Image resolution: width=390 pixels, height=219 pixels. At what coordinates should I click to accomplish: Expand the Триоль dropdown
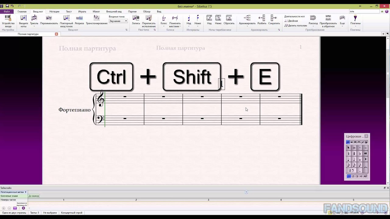[34, 26]
